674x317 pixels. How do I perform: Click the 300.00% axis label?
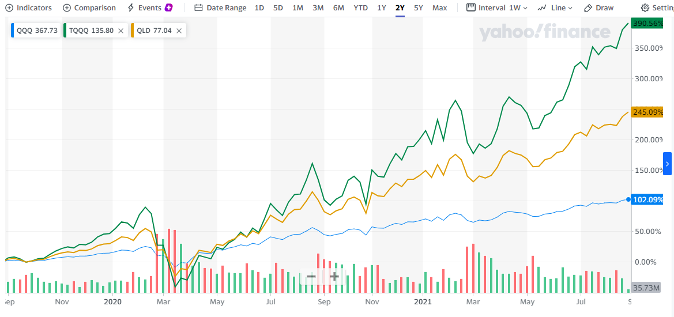(x=650, y=78)
